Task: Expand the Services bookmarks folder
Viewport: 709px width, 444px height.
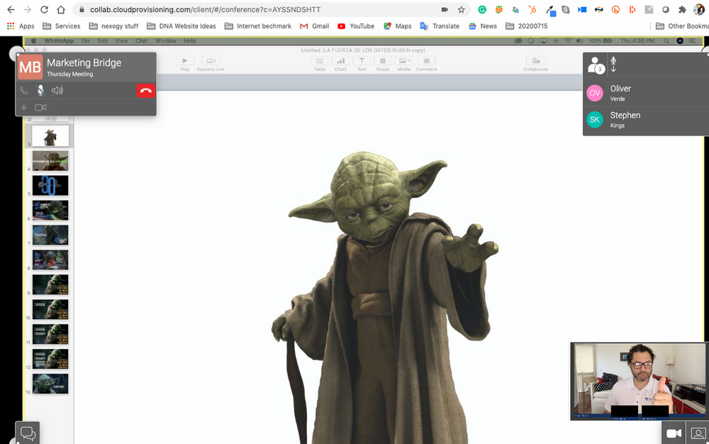Action: click(62, 26)
